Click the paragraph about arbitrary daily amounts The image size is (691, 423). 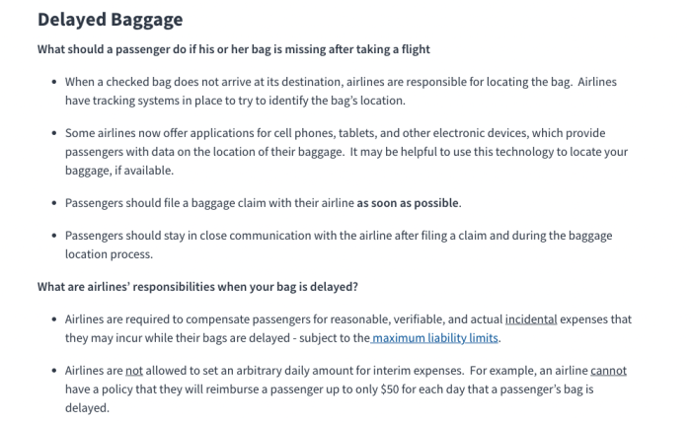[x=345, y=388]
